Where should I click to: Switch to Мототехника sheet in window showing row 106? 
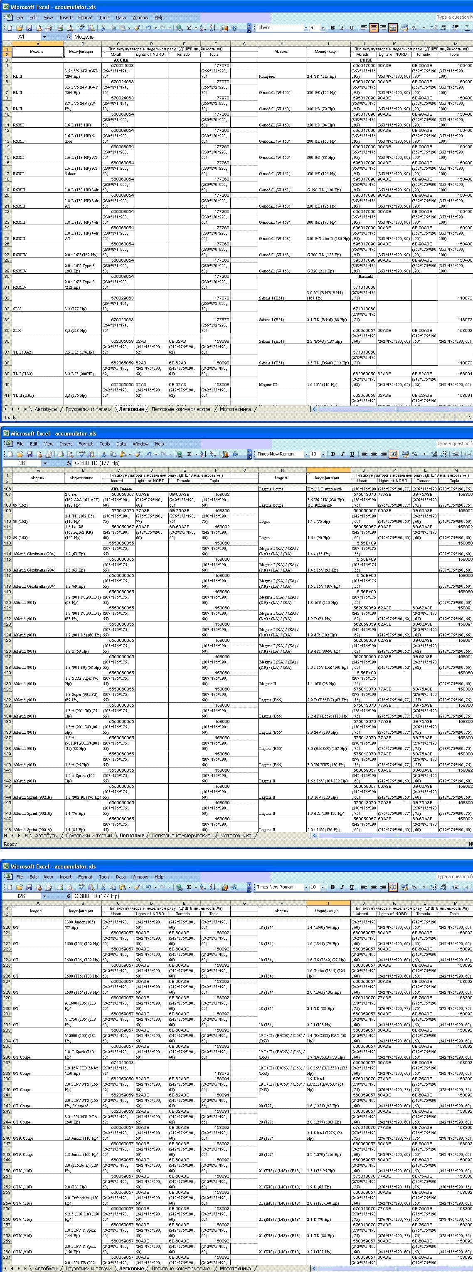[236, 836]
